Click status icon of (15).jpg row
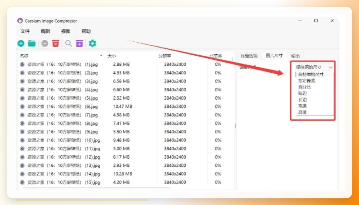This screenshot has height=205, width=359. [x=22, y=183]
